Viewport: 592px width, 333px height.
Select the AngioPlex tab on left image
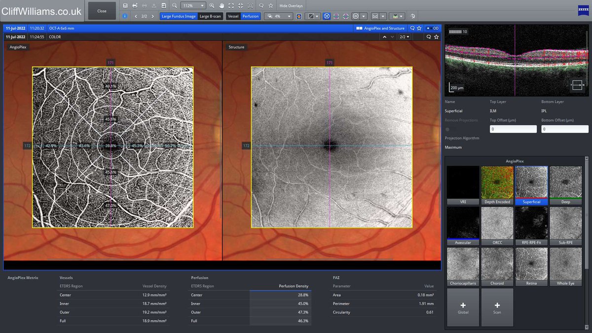tap(18, 47)
